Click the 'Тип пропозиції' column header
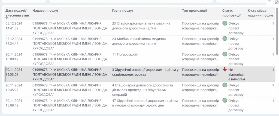The width and height of the screenshot is (279, 116). tap(195, 11)
